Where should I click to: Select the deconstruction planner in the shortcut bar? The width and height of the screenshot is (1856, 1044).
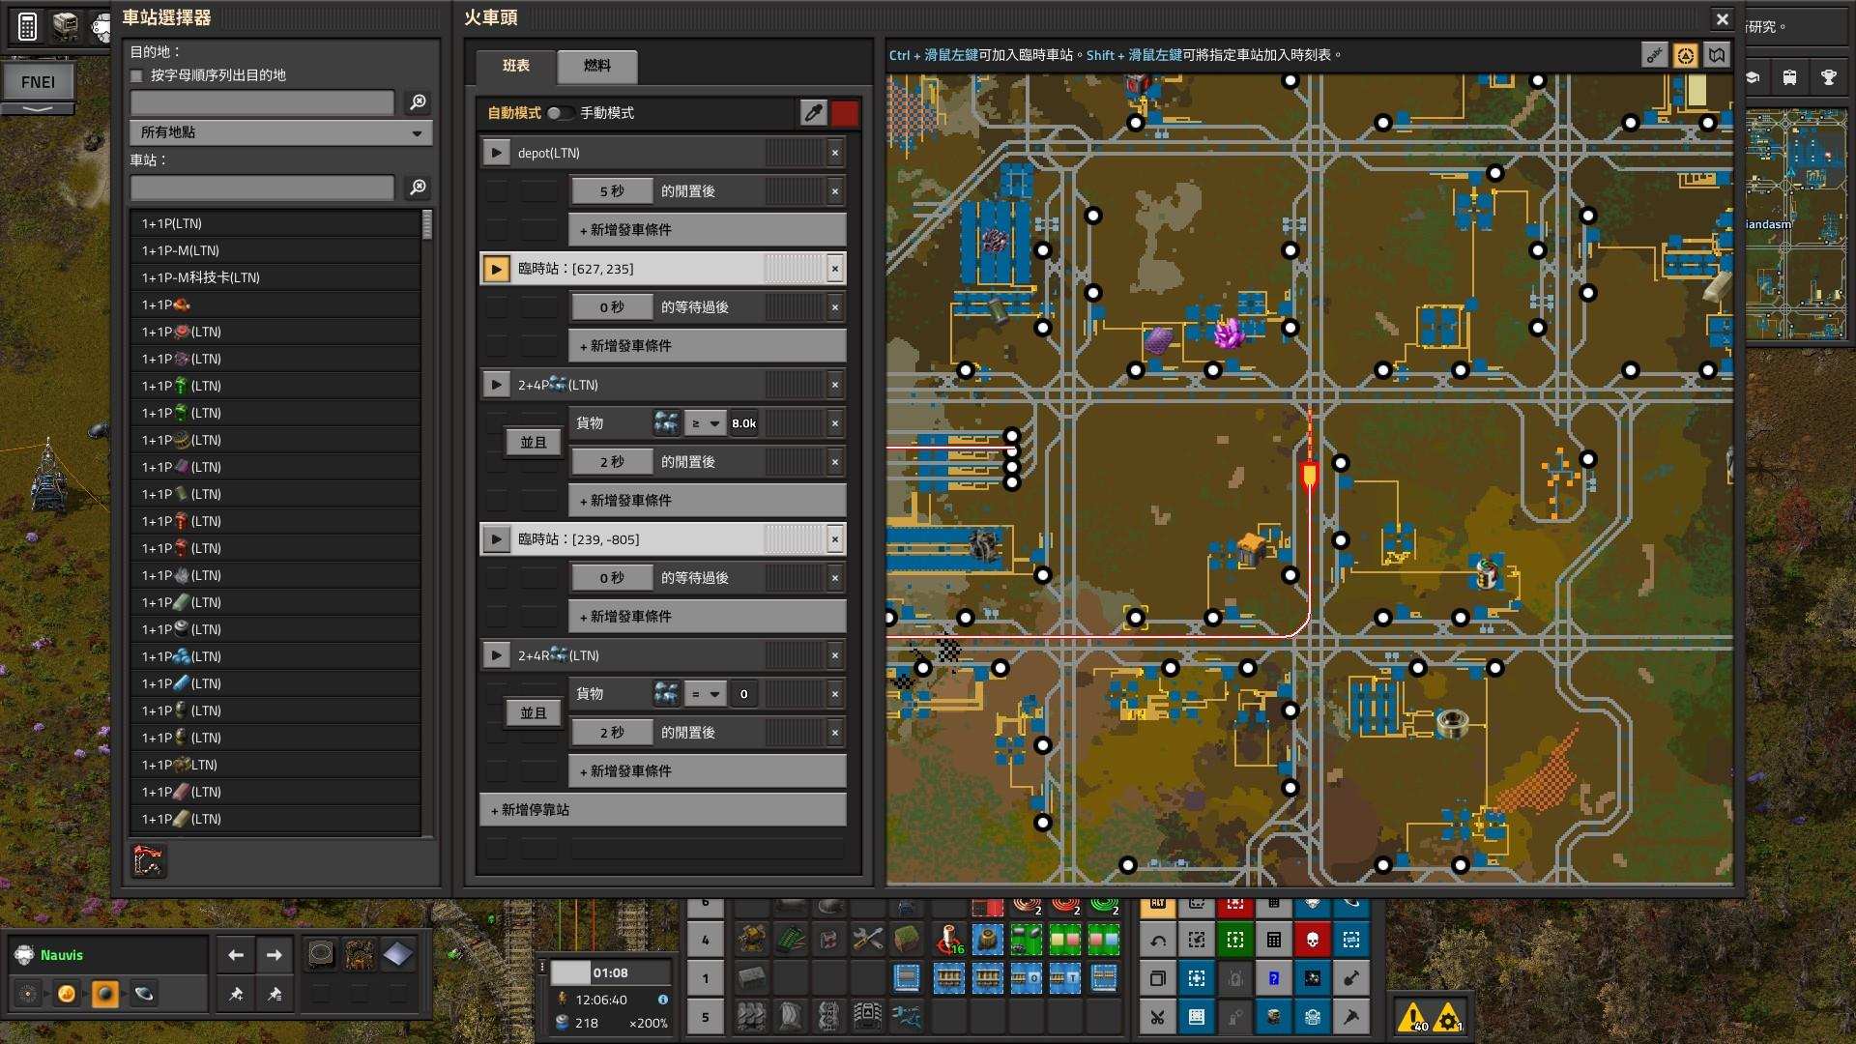pyautogui.click(x=1235, y=905)
